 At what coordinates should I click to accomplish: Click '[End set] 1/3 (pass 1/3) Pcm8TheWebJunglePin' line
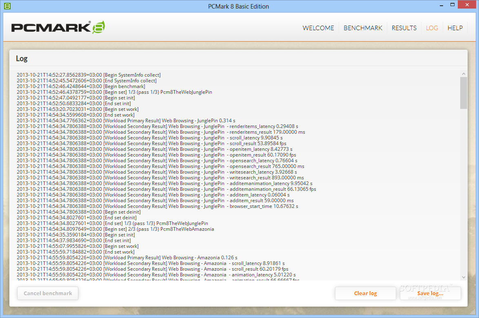tap(112, 223)
